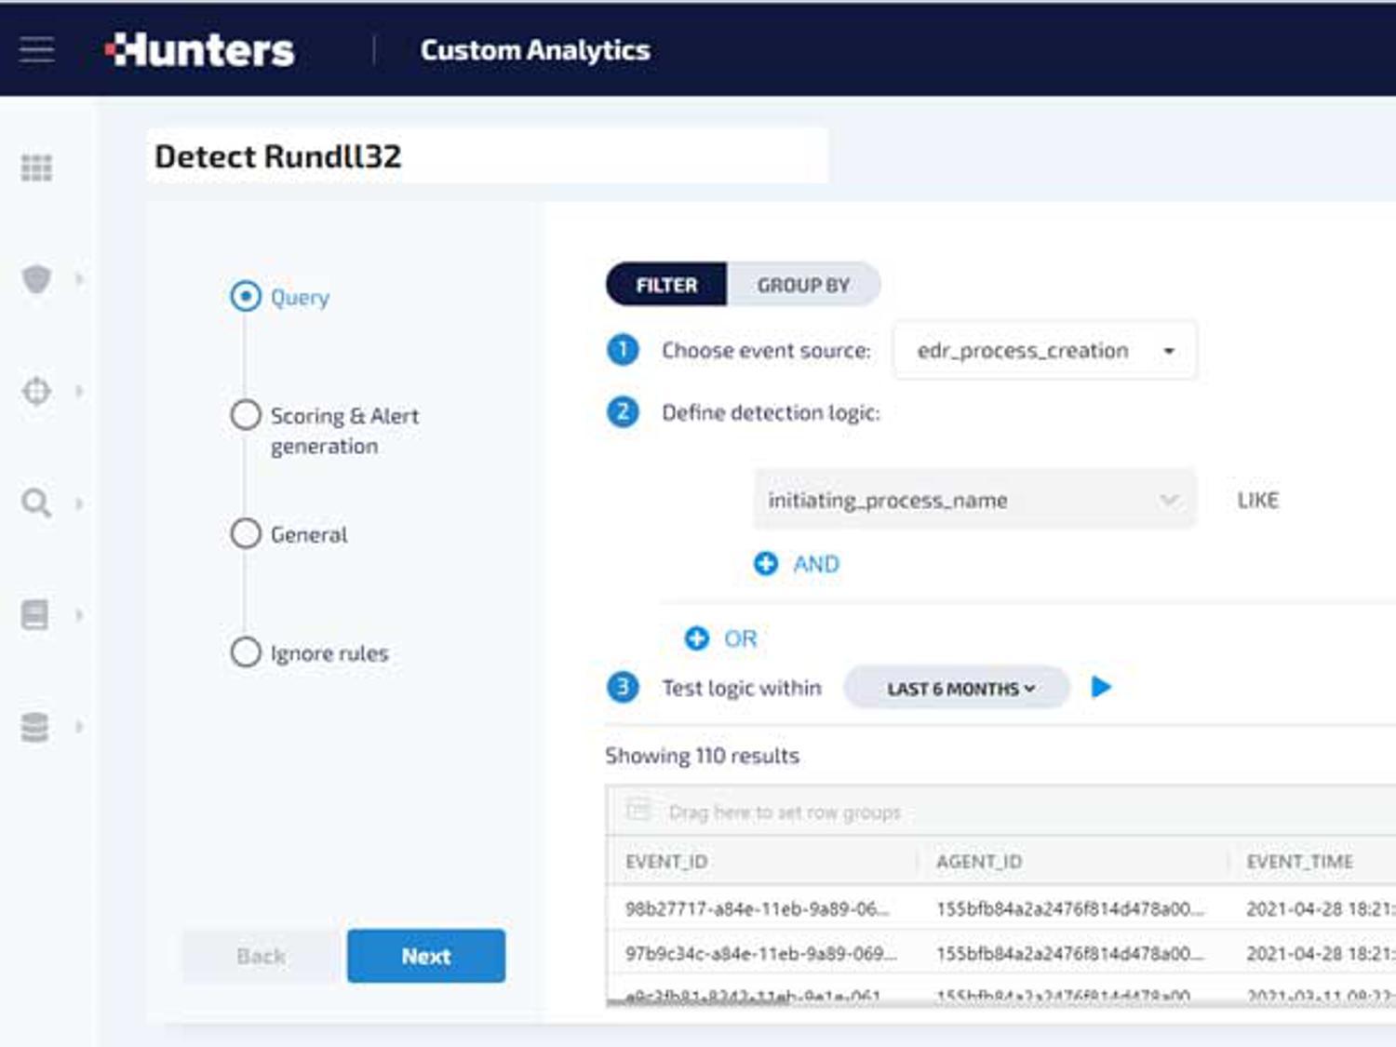Click the Back button
Image resolution: width=1396 pixels, height=1047 pixels.
[x=262, y=956]
